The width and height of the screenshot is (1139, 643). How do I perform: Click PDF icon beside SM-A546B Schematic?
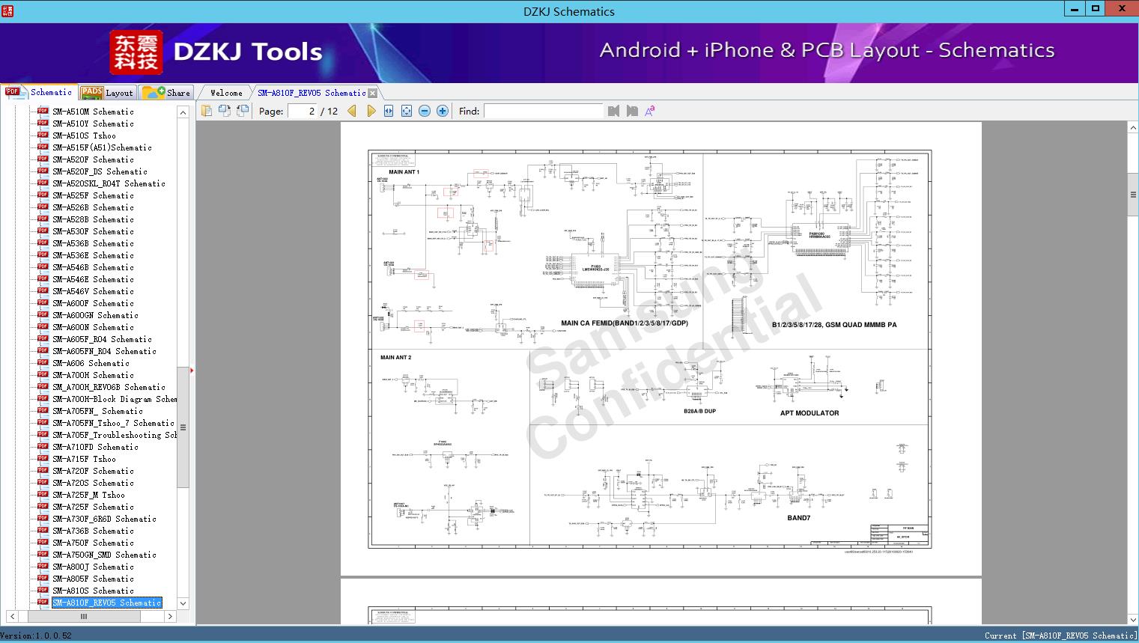pyautogui.click(x=43, y=267)
